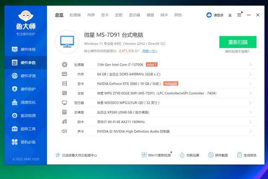268x179 pixels.
Task: Click 13th Gen Intel Core i7-13700K text
Action: coord(120,65)
